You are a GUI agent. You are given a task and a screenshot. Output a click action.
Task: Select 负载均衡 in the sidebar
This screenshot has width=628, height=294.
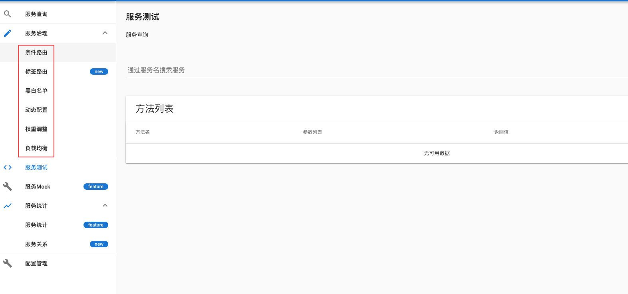(36, 148)
